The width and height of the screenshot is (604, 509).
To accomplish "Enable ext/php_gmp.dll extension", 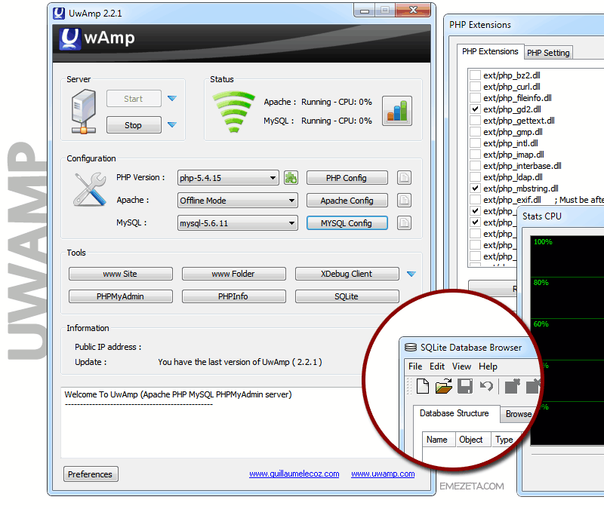I will (476, 131).
